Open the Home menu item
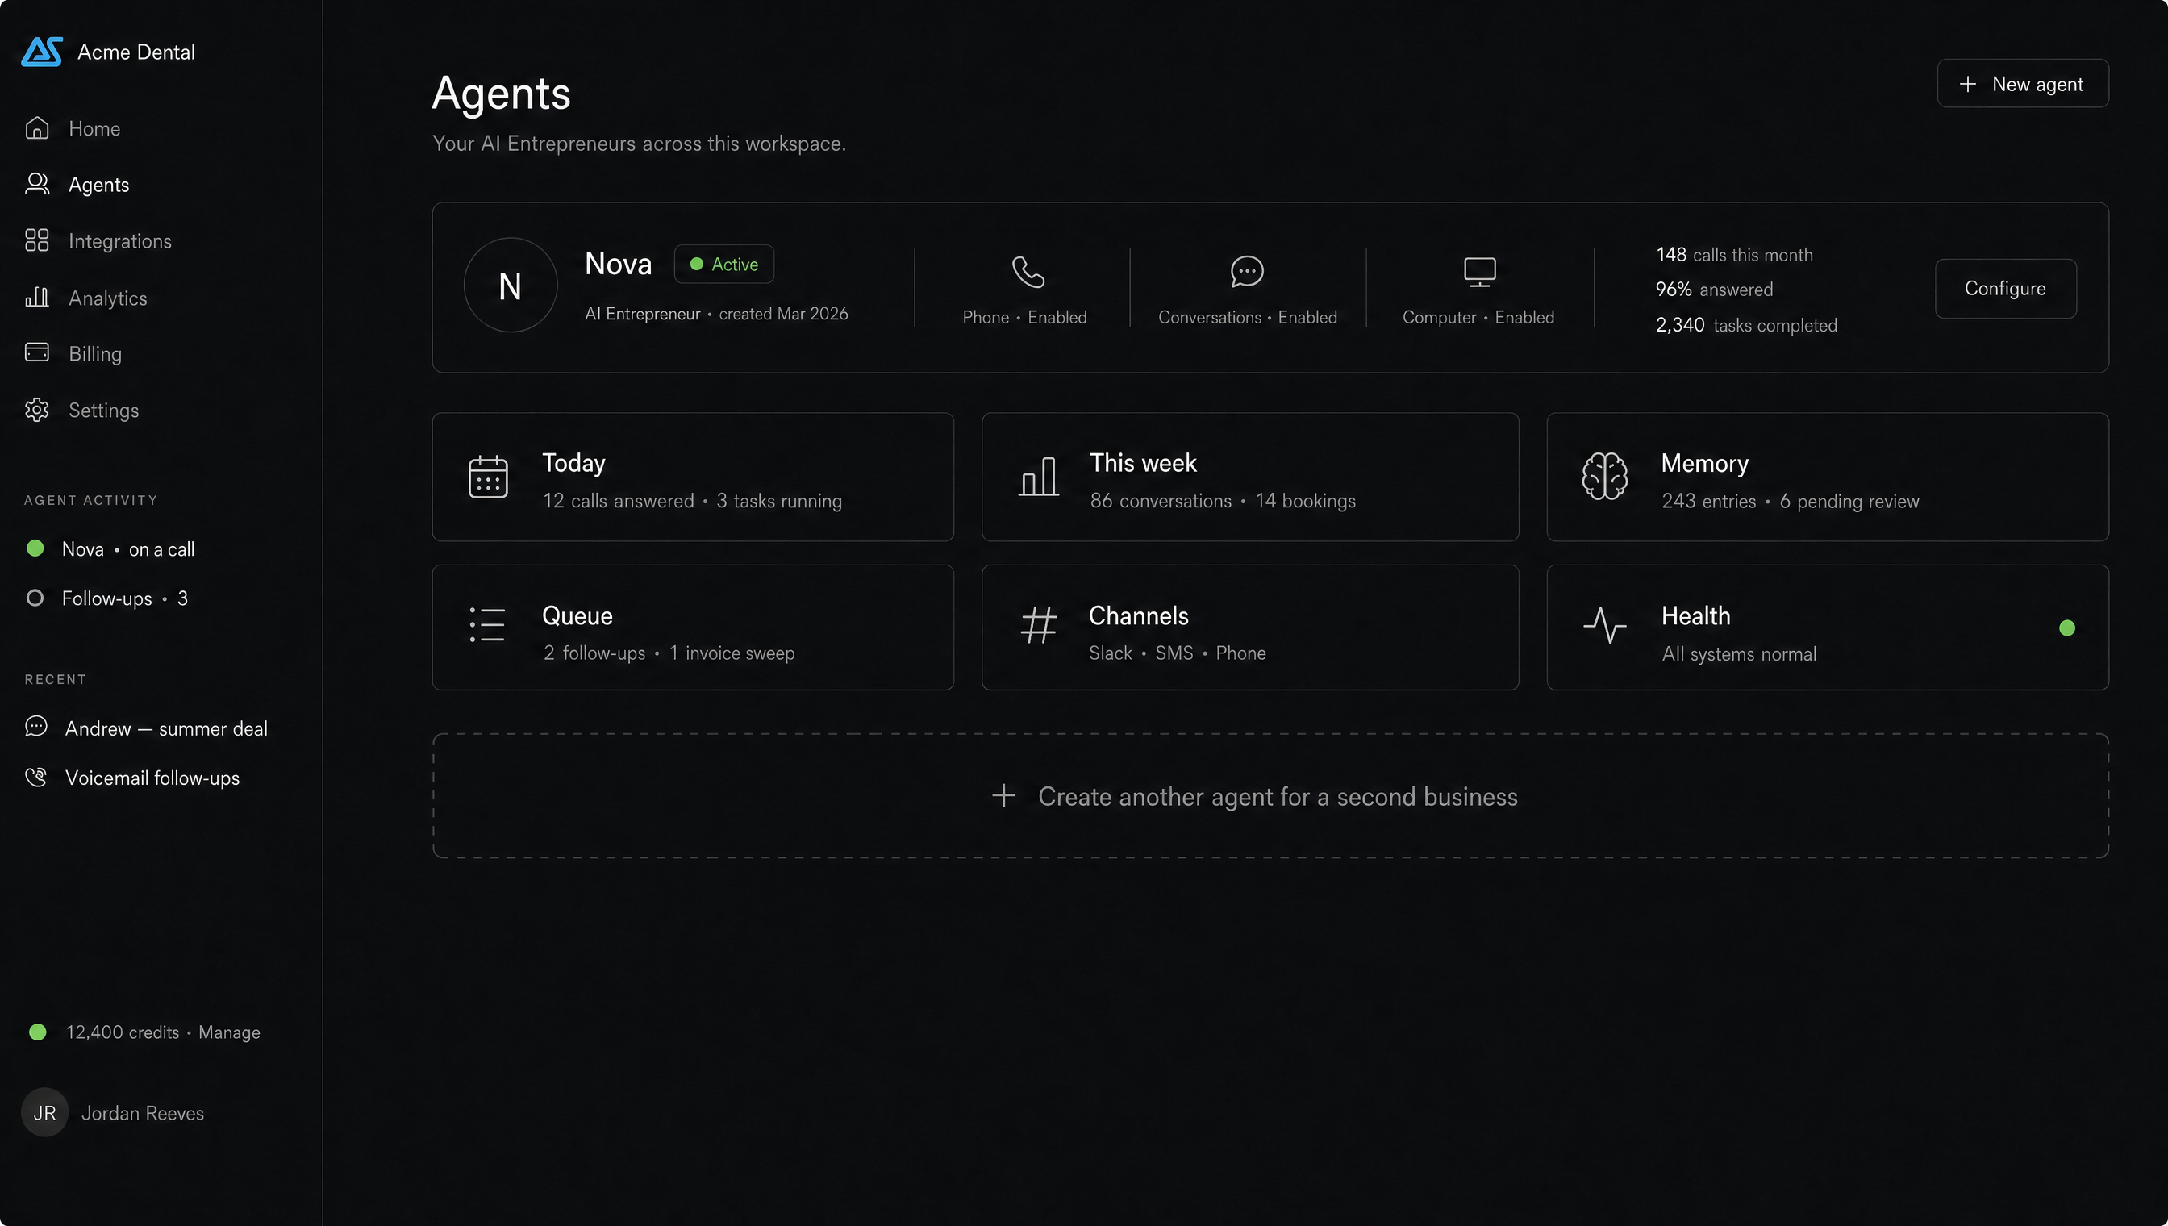The height and width of the screenshot is (1226, 2168). click(94, 129)
